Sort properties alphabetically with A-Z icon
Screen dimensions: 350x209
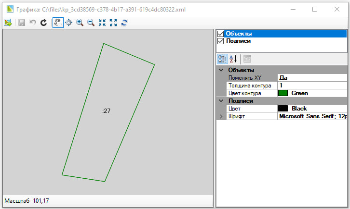coord(233,59)
